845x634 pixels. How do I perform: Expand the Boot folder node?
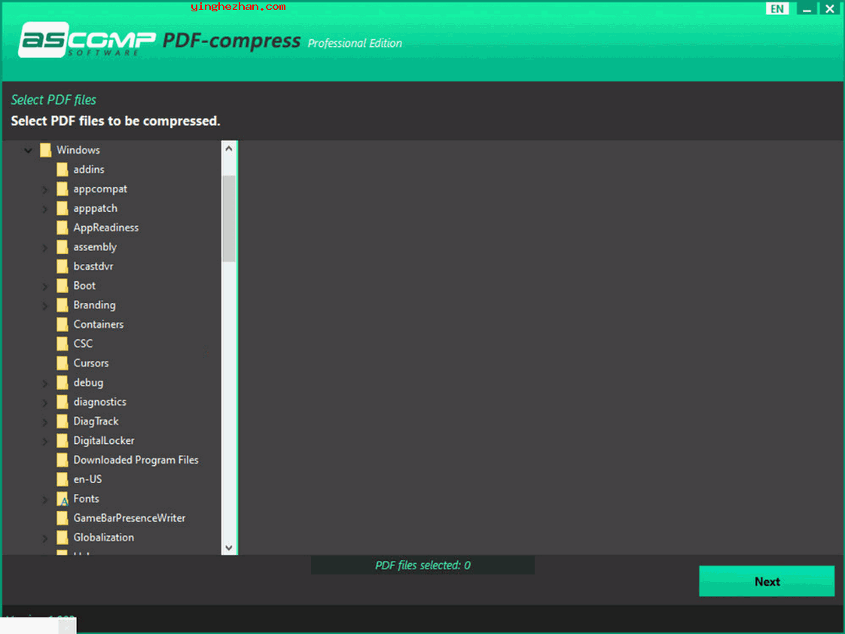[45, 286]
